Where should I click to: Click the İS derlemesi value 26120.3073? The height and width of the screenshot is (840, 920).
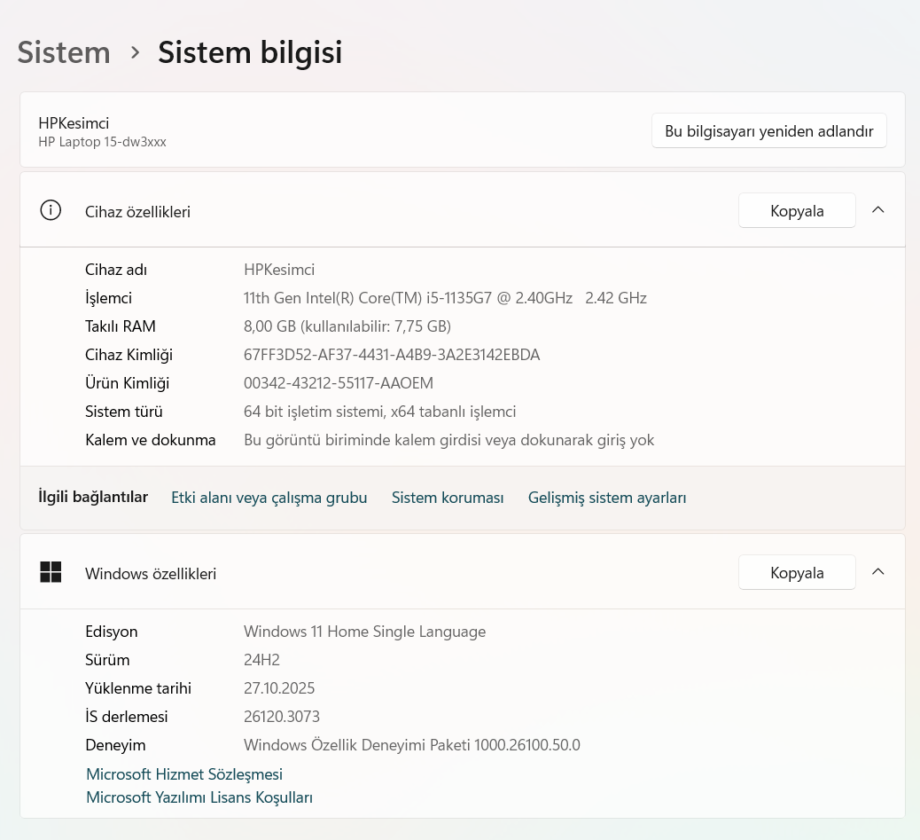pos(282,717)
